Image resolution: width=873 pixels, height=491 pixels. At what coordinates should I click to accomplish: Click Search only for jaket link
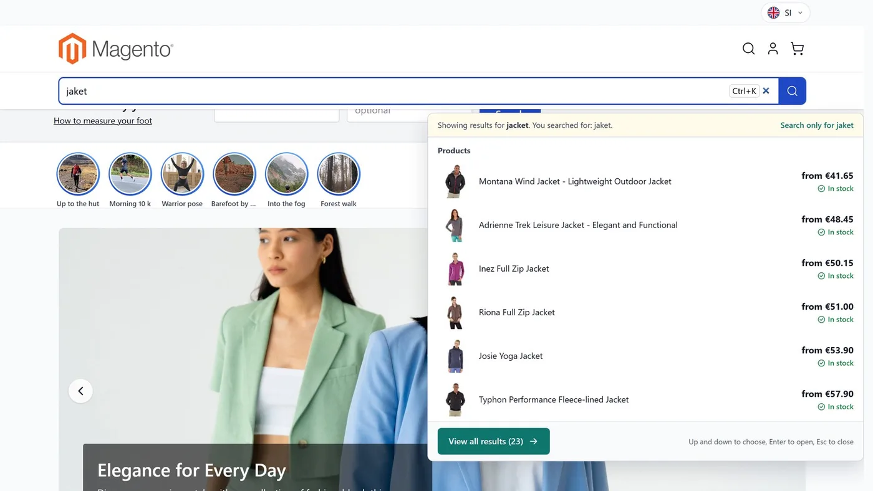(x=817, y=125)
